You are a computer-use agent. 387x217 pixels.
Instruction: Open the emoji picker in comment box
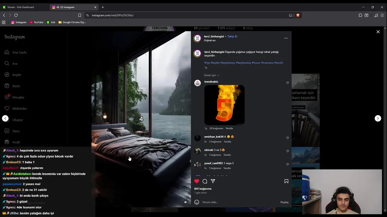tap(197, 202)
